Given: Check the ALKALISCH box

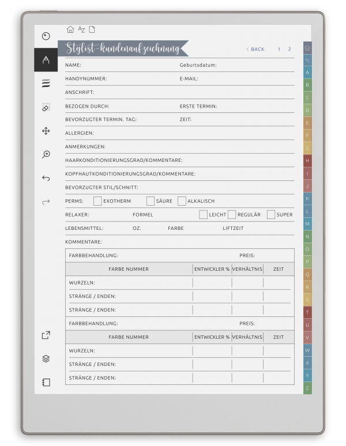Looking at the screenshot, I should coord(182,201).
